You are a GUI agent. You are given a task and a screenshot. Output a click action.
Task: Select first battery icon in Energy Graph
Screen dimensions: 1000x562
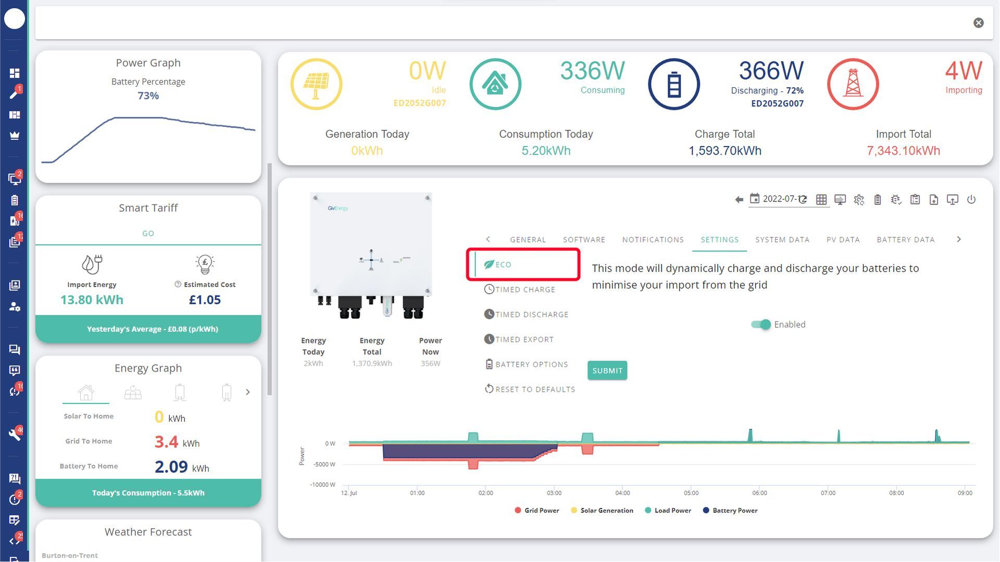click(x=180, y=392)
